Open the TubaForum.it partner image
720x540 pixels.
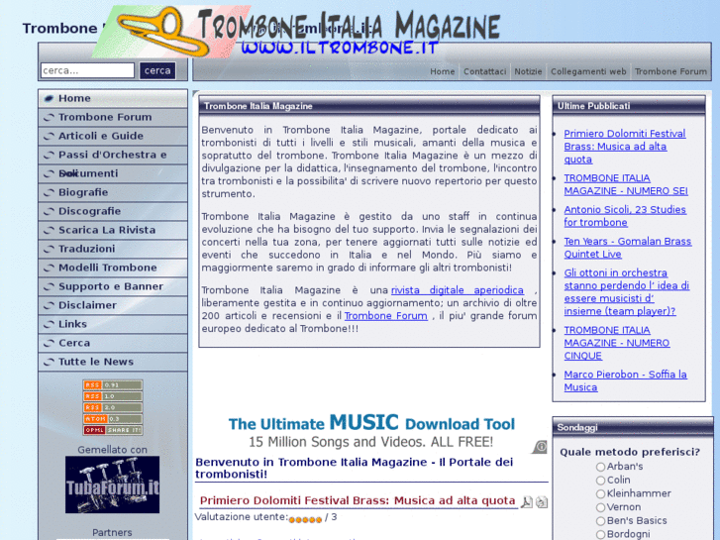113,485
